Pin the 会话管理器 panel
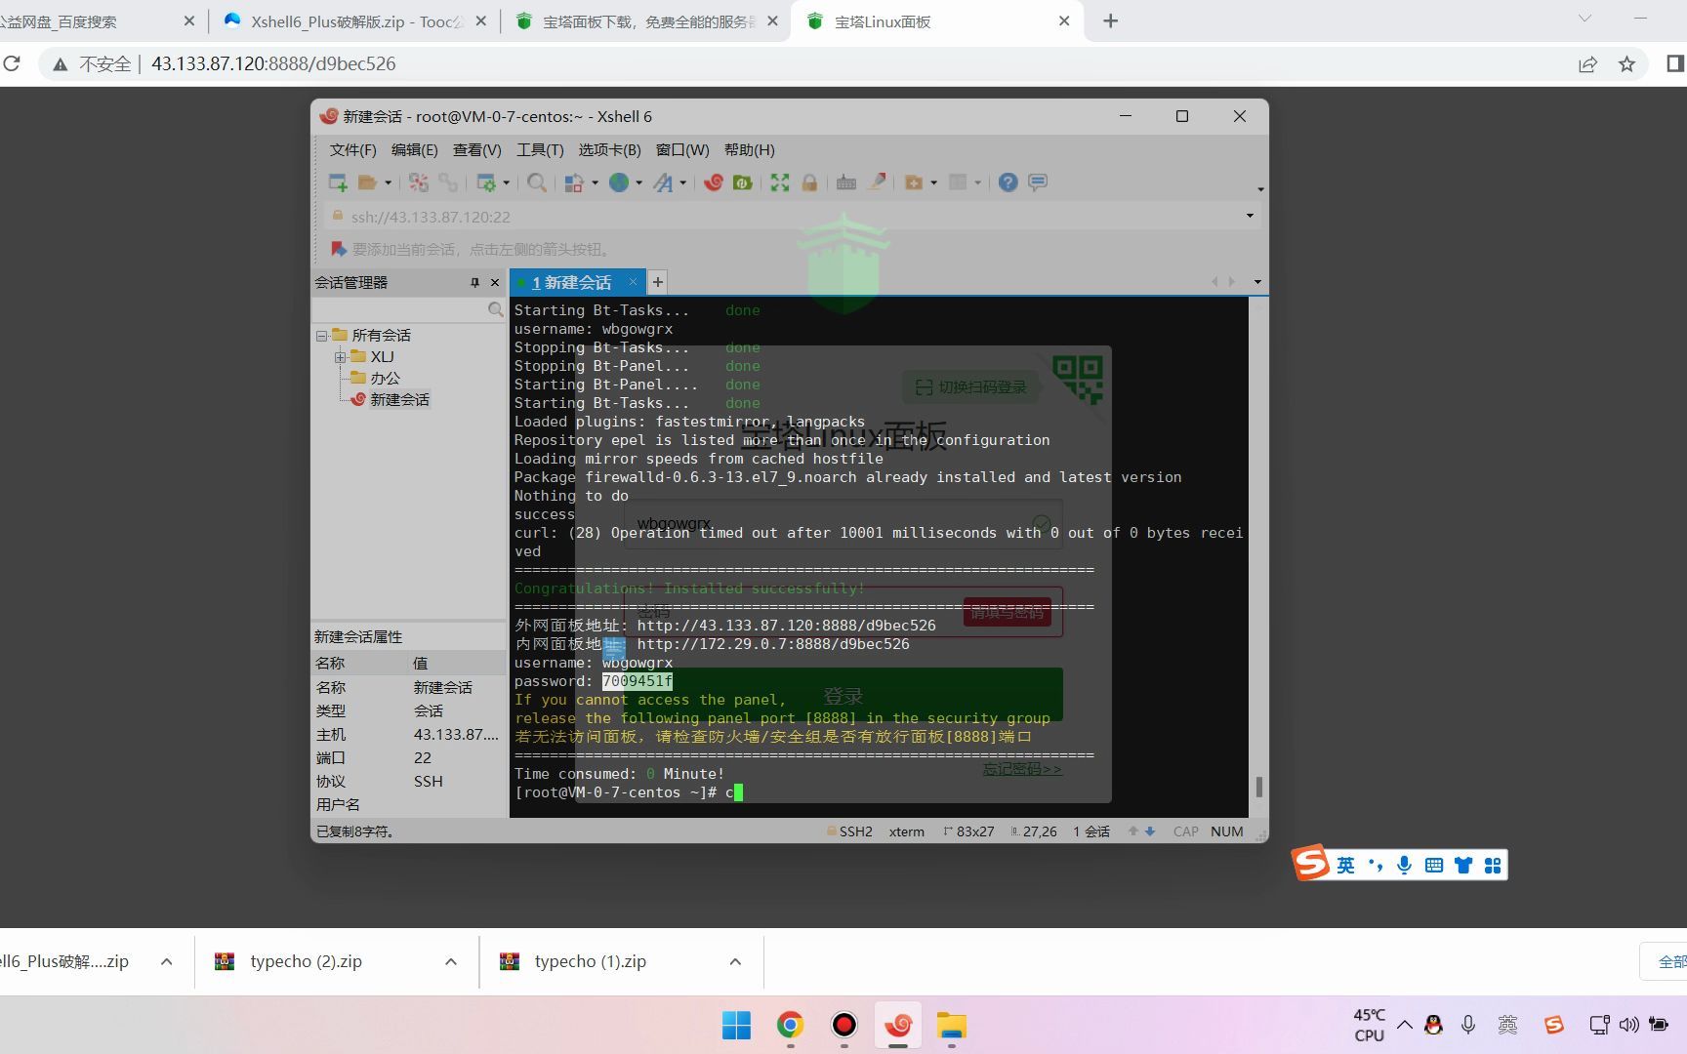1687x1054 pixels. coord(474,282)
